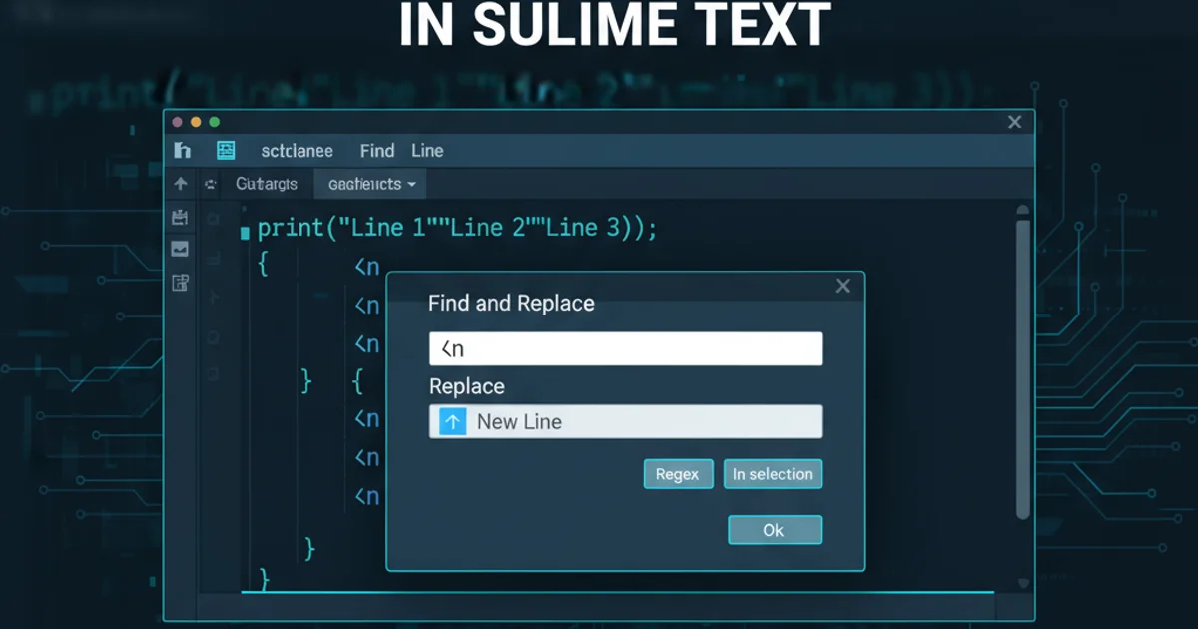Click the middle sidebar image icon
Screen dimensions: 1198x629
tap(181, 249)
